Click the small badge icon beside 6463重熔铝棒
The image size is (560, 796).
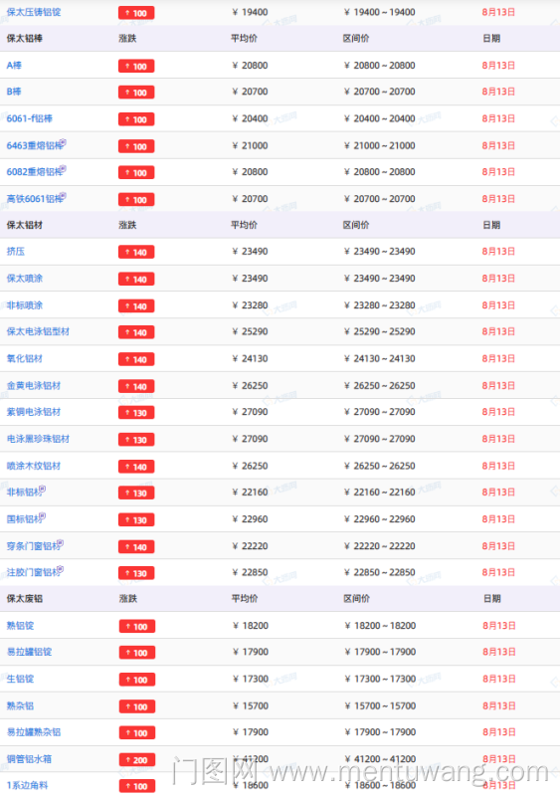(63, 142)
